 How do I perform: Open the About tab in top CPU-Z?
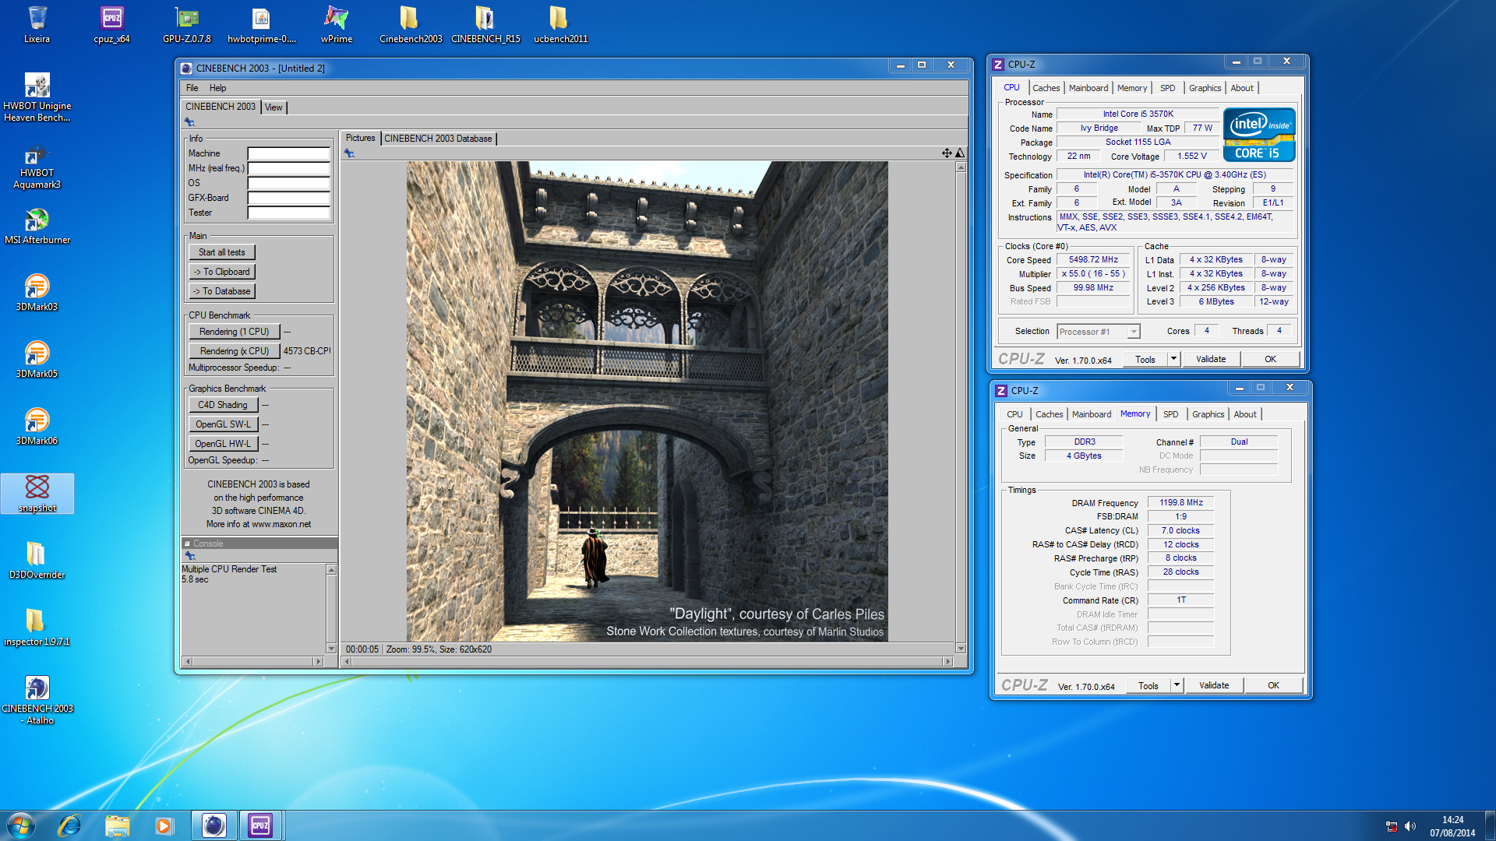coord(1242,88)
